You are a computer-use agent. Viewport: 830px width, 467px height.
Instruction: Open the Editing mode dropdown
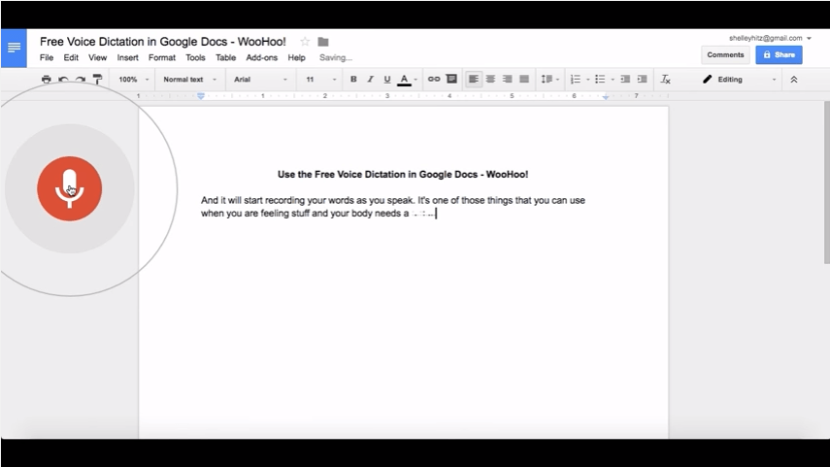tap(739, 80)
